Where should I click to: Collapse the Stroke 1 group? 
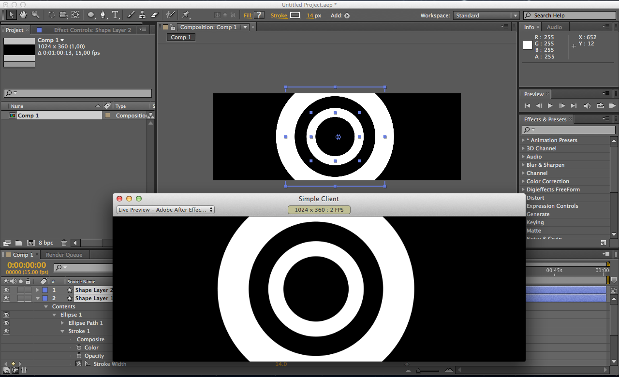click(62, 331)
